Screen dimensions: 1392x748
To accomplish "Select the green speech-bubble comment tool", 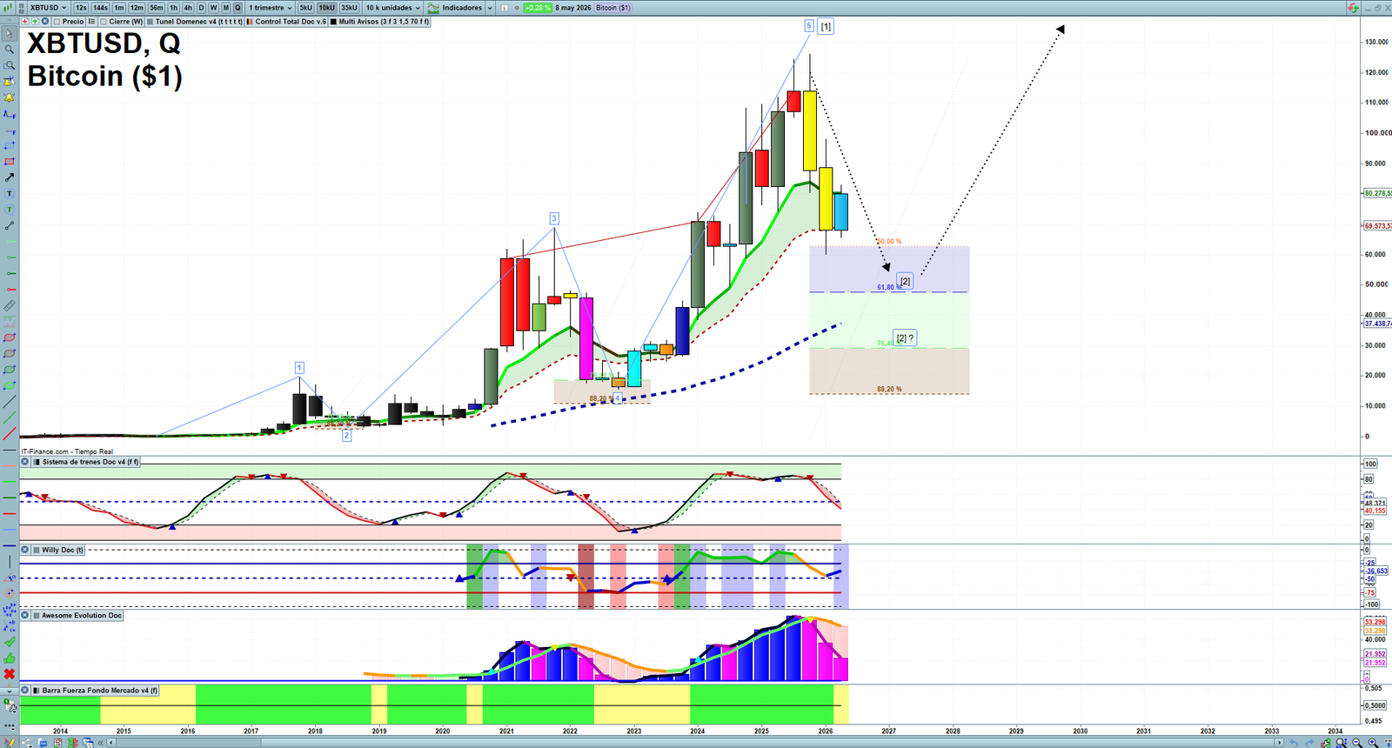I will point(9,210).
